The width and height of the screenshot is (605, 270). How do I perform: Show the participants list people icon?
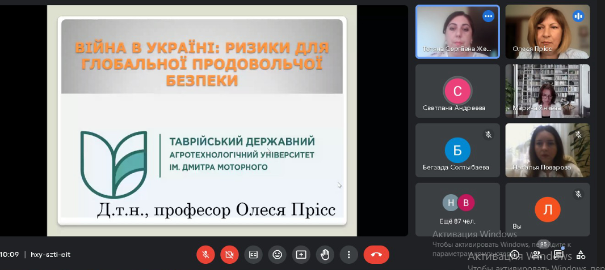tap(537, 255)
